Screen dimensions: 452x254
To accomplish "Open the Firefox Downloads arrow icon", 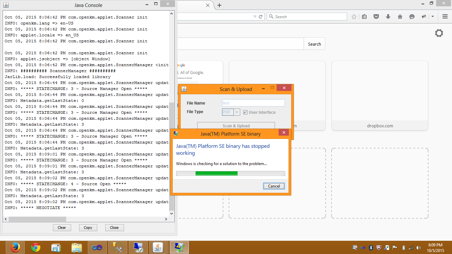I will [x=388, y=17].
